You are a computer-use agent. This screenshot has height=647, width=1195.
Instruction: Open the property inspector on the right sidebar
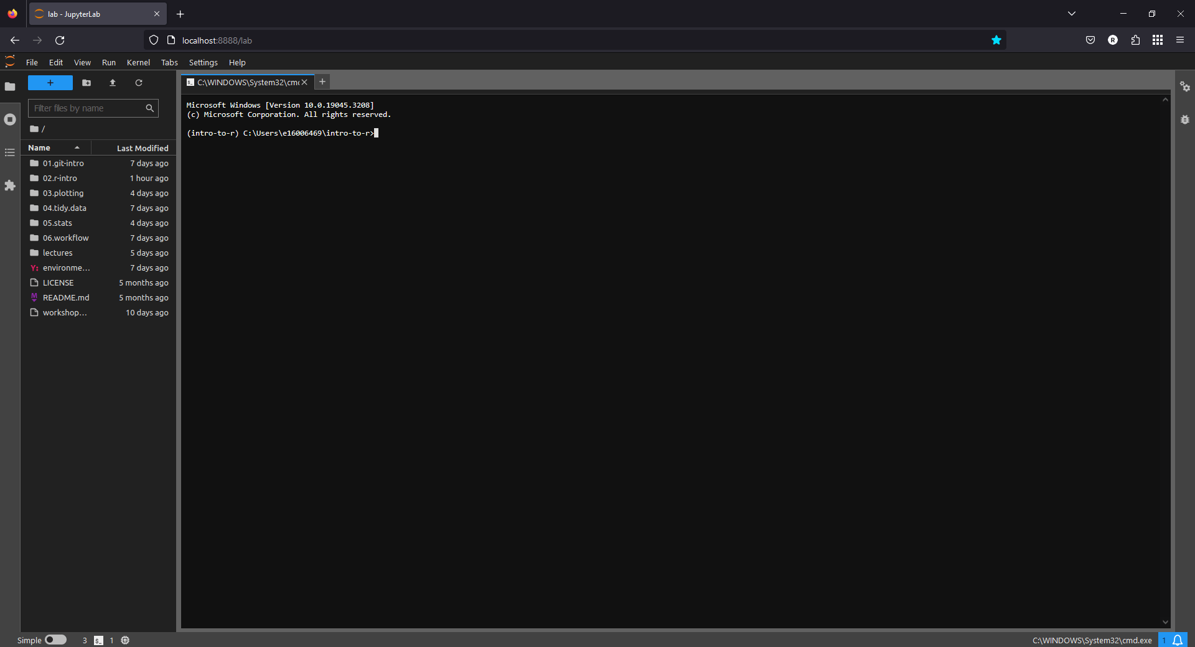click(x=1186, y=87)
